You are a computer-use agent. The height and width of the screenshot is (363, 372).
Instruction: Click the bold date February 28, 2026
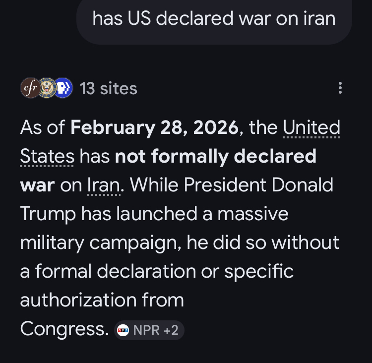[154, 127]
